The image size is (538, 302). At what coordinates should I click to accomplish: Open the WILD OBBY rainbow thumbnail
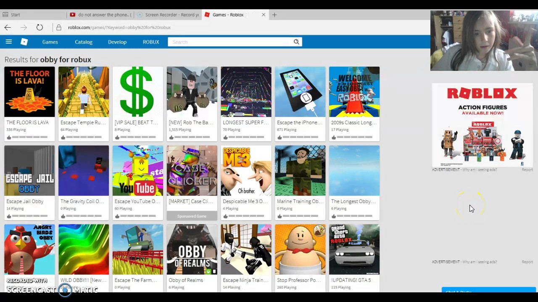(x=84, y=250)
